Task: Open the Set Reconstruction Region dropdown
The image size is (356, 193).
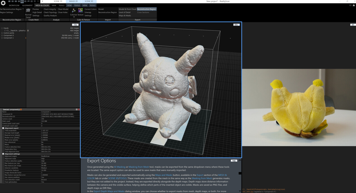Action: click(x=23, y=9)
